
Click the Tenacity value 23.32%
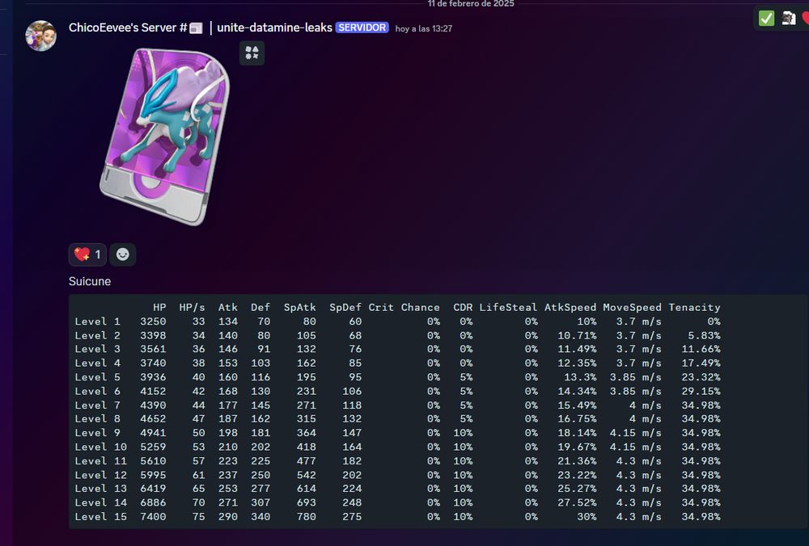pyautogui.click(x=701, y=377)
